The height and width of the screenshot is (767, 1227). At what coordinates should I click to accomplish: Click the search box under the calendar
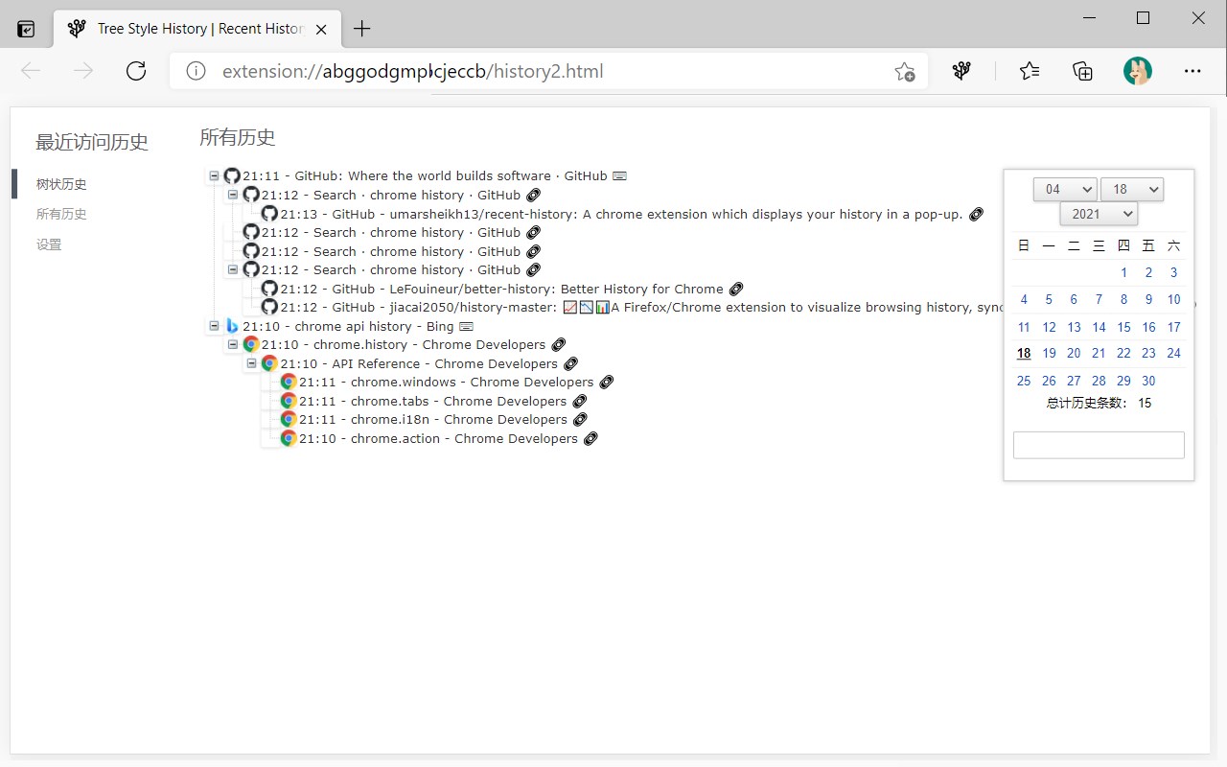tap(1099, 445)
